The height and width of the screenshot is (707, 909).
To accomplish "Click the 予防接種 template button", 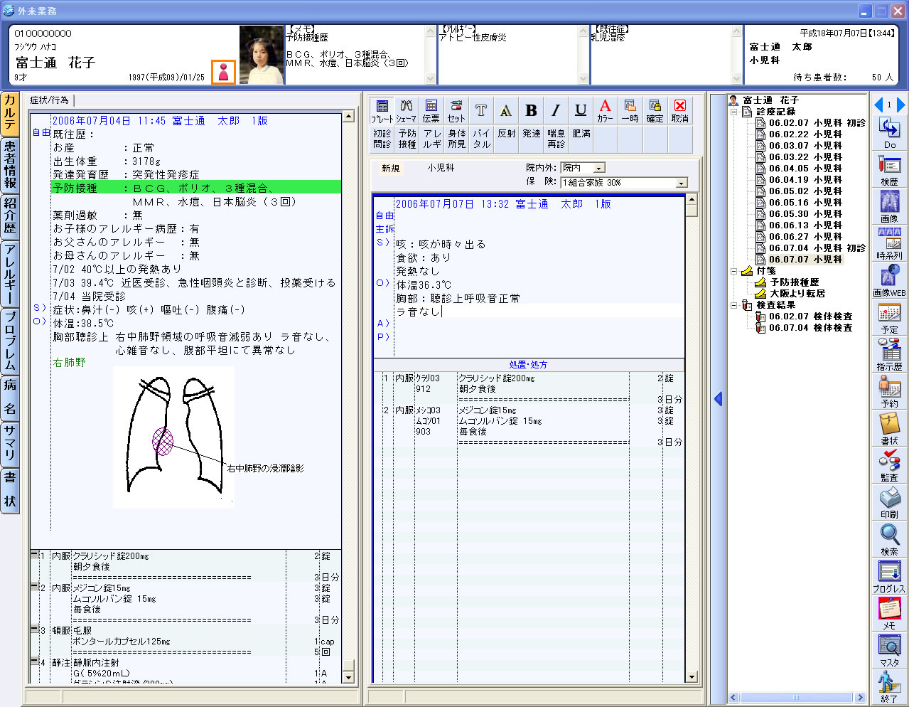I will coord(407,139).
